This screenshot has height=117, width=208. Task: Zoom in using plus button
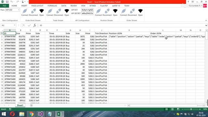pyautogui.click(x=200, y=109)
